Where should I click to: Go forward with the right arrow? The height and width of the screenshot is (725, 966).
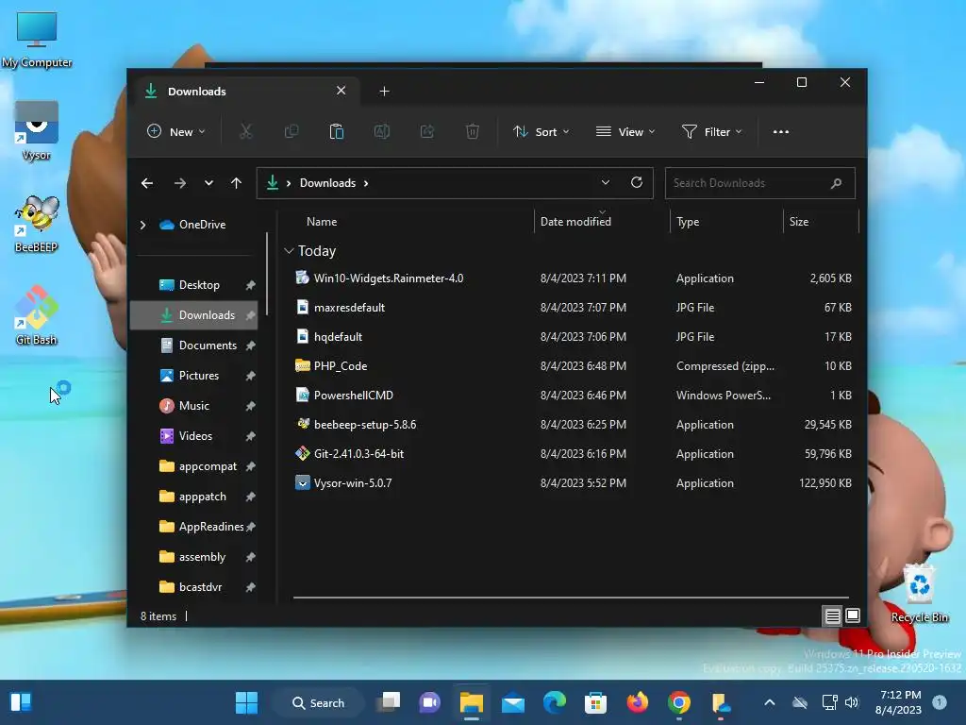[x=180, y=183]
